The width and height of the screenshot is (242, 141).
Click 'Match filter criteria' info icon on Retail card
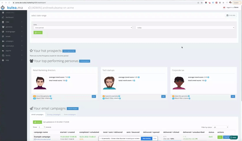pyautogui.click(x=51, y=98)
